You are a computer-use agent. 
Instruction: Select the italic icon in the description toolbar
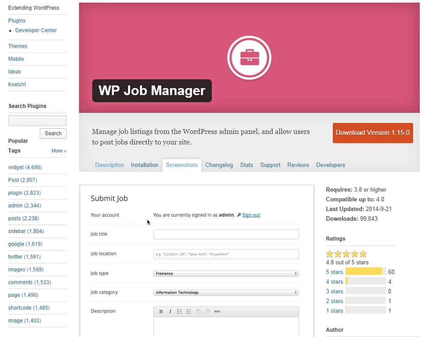(170, 311)
